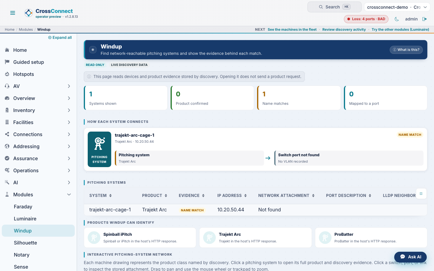Viewport: 434px width, 271px height.
Task: Click the CrossConnect logo icon
Action: (29, 13)
